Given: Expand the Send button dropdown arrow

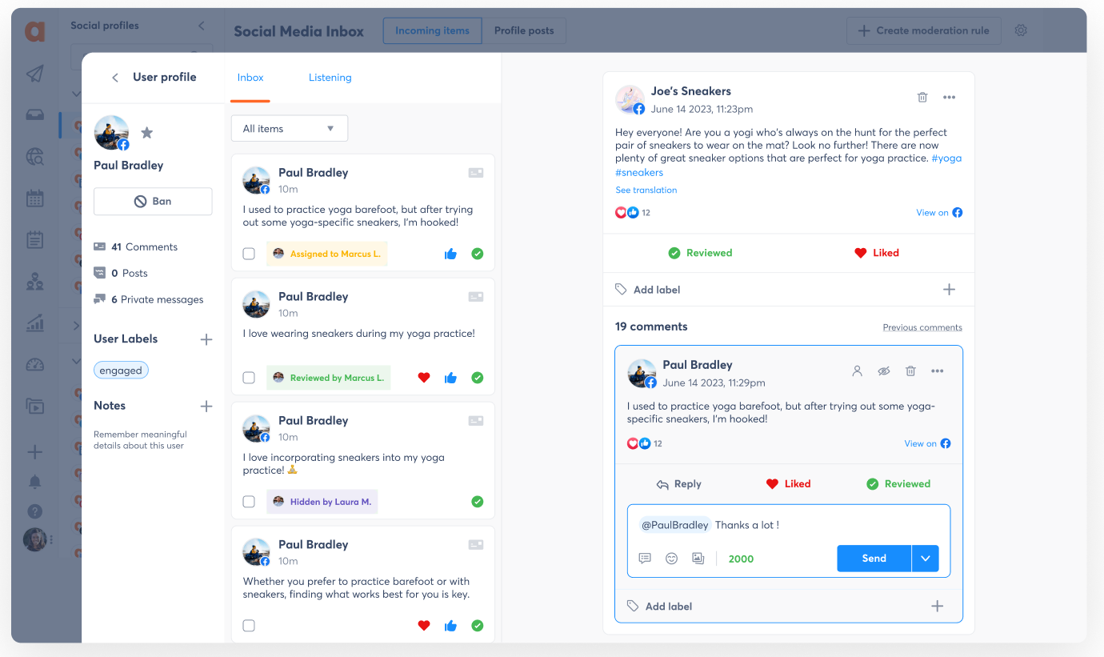Looking at the screenshot, I should 925,559.
